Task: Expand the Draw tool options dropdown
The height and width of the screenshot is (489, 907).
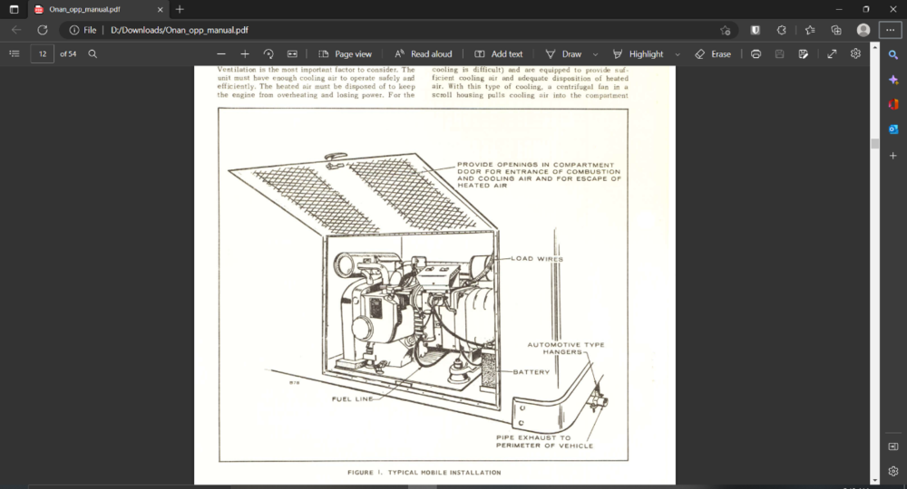Action: click(x=595, y=54)
